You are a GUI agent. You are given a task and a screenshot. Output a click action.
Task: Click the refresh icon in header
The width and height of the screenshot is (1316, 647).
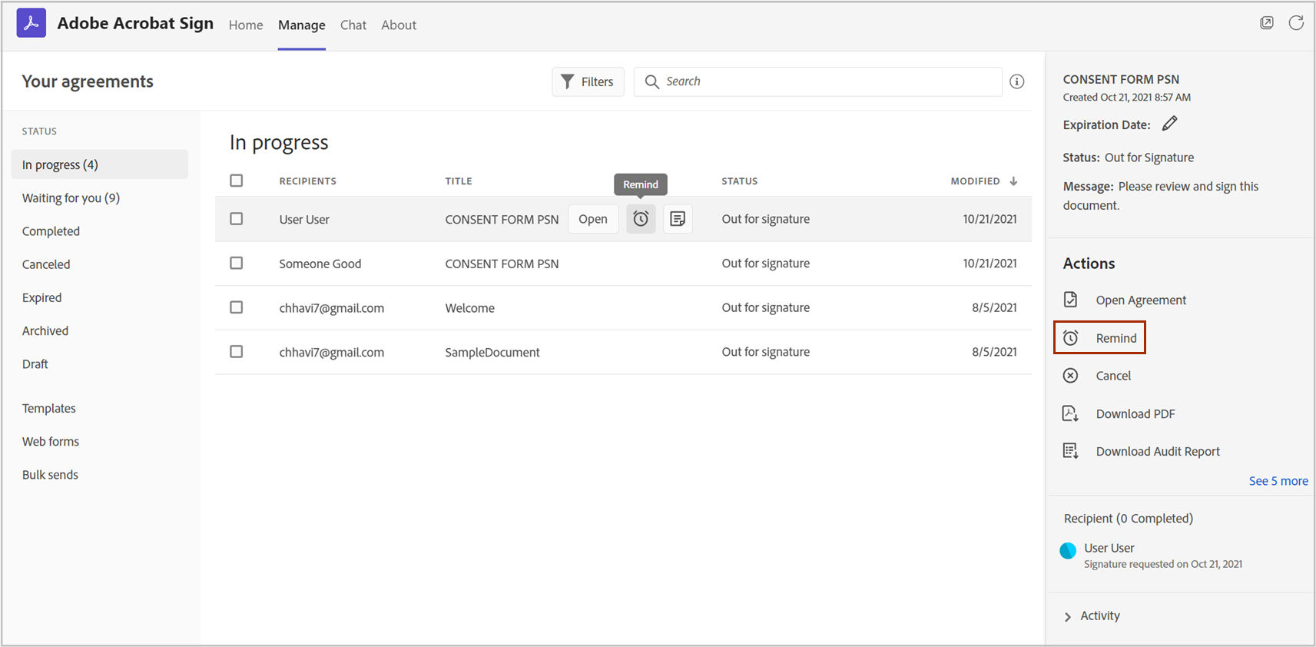[x=1296, y=23]
